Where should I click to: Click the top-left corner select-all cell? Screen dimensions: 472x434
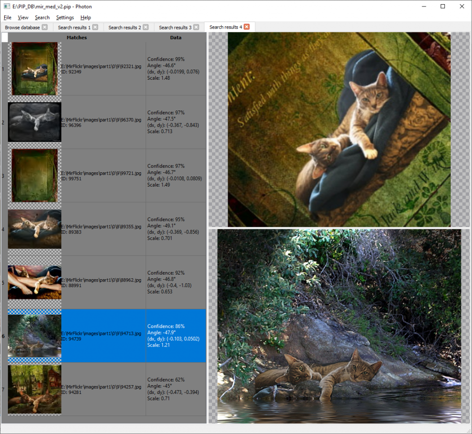pyautogui.click(x=5, y=38)
